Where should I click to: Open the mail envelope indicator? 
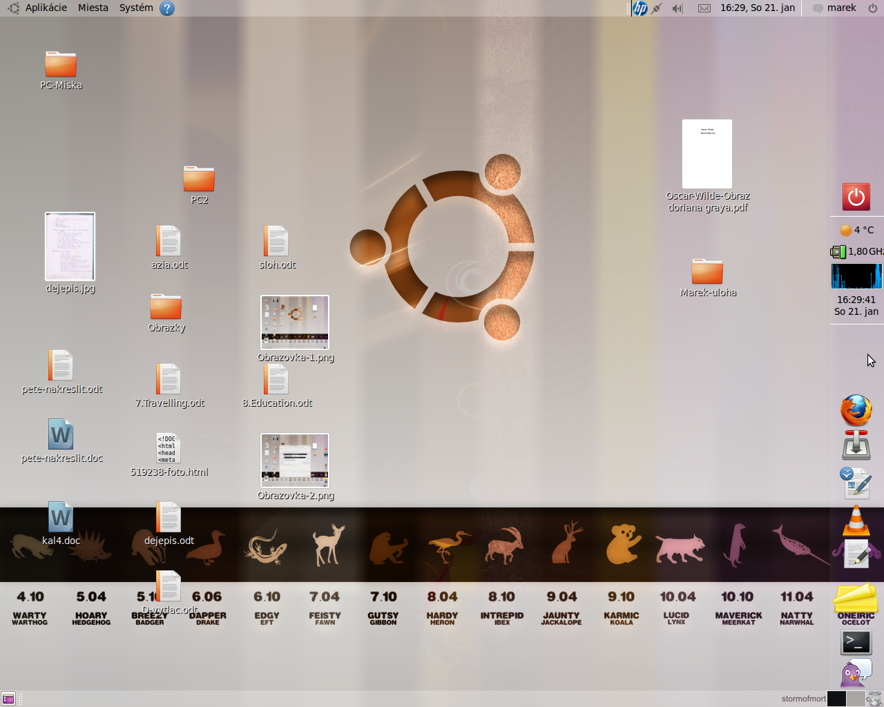click(x=704, y=8)
